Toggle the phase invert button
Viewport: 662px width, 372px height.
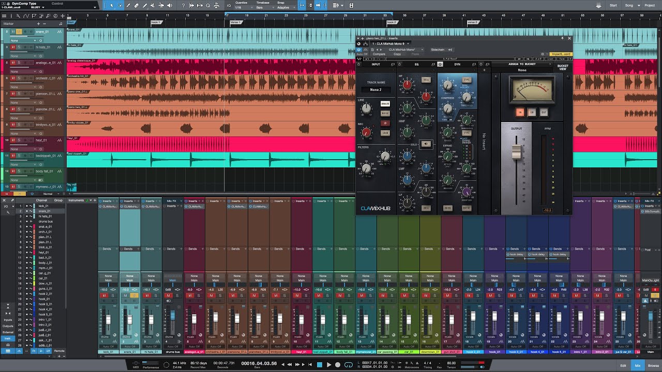(x=385, y=123)
